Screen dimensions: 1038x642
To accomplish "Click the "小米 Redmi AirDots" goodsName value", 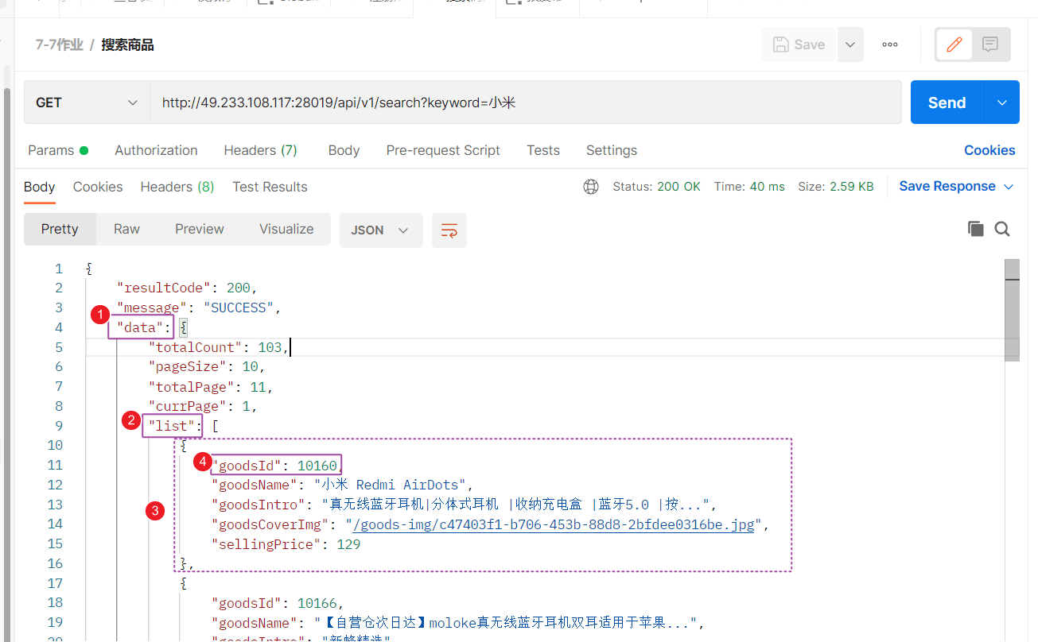I will 390,485.
